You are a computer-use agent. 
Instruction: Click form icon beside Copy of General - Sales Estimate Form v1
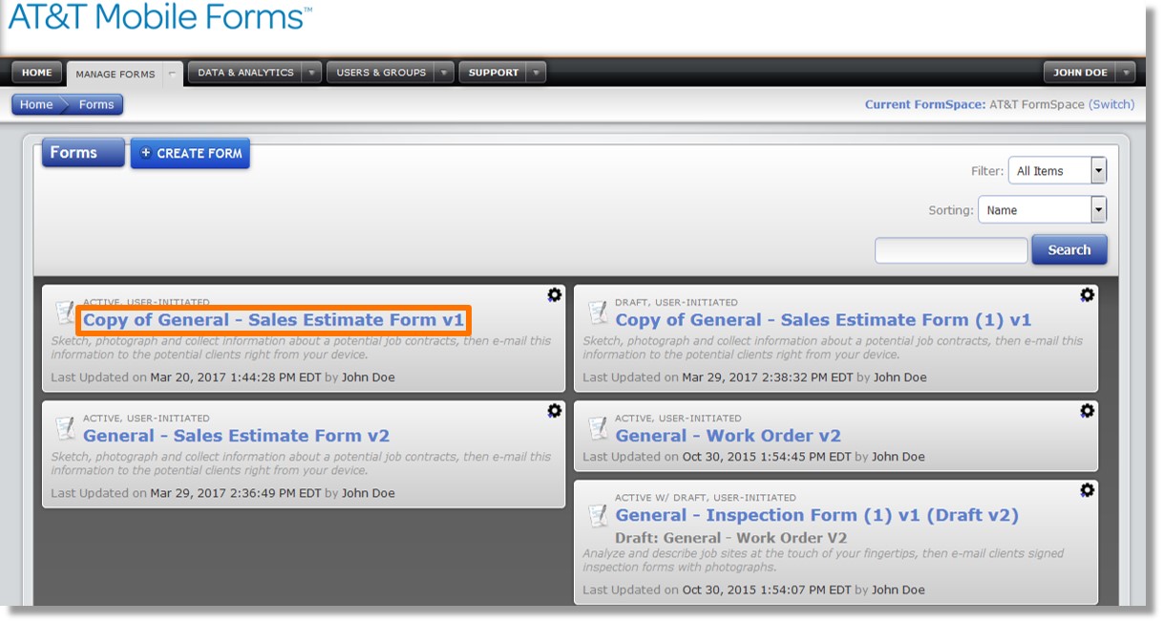(x=65, y=312)
